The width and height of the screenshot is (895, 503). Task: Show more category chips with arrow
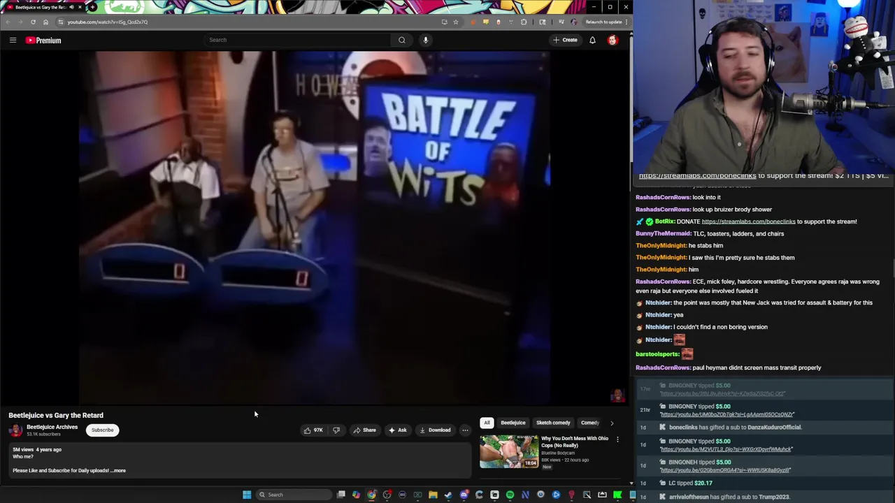(612, 423)
